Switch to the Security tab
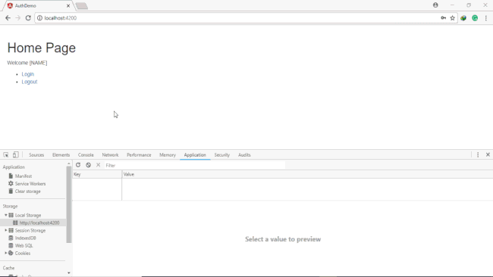Screen dimensions: 493x277 pyautogui.click(x=222, y=155)
